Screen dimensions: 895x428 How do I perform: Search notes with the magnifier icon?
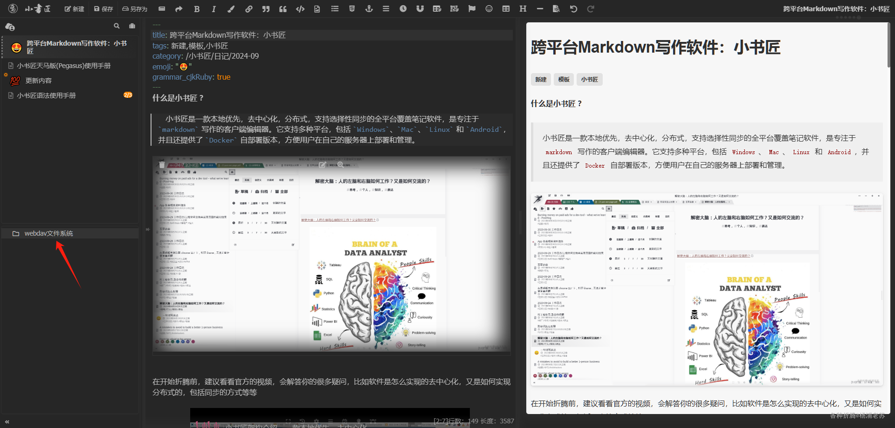117,26
